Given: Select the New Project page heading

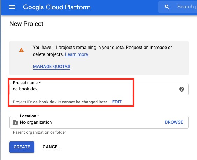Looking at the screenshot, I should click(x=26, y=24).
